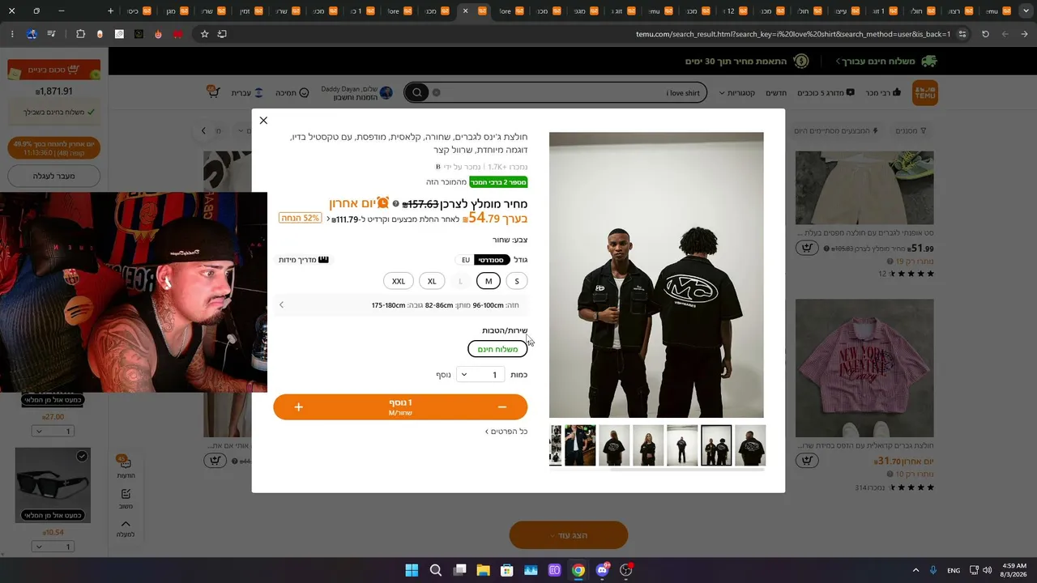Switch size chart to סטנדרטי
Screen dimensions: 1037x583
point(491,260)
